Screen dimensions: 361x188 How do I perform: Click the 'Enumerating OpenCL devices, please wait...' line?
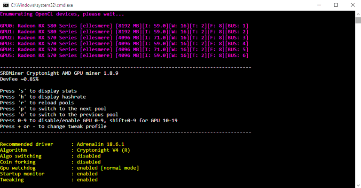(62, 14)
